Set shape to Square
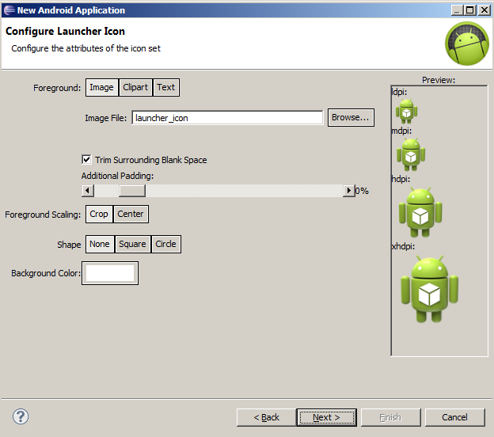The height and width of the screenshot is (437, 494). 133,244
